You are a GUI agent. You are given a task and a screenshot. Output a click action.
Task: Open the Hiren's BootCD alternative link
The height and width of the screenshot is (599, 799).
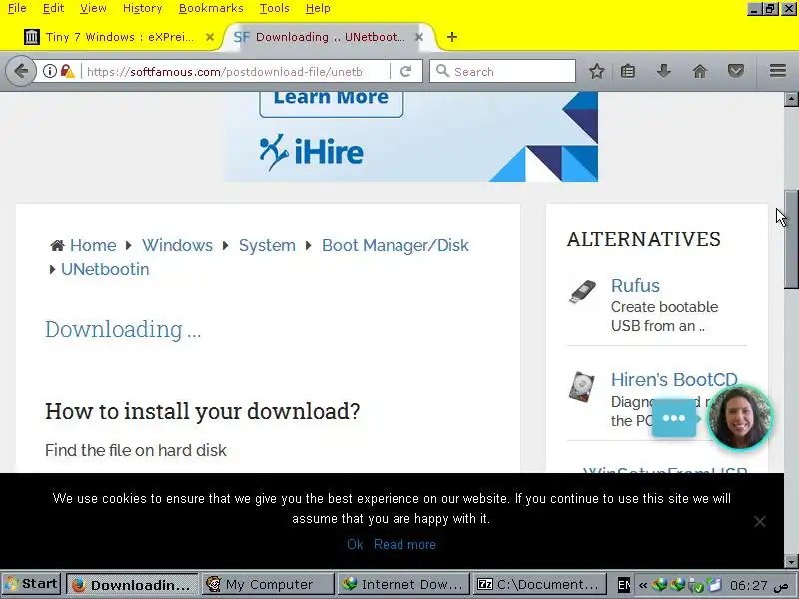(674, 380)
